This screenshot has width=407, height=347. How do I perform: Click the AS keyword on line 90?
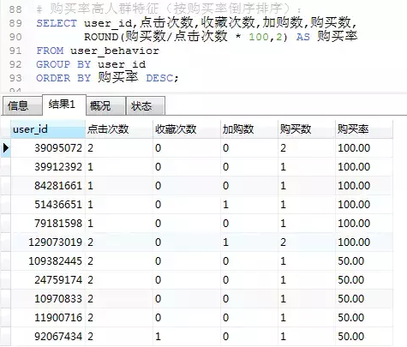tap(303, 37)
